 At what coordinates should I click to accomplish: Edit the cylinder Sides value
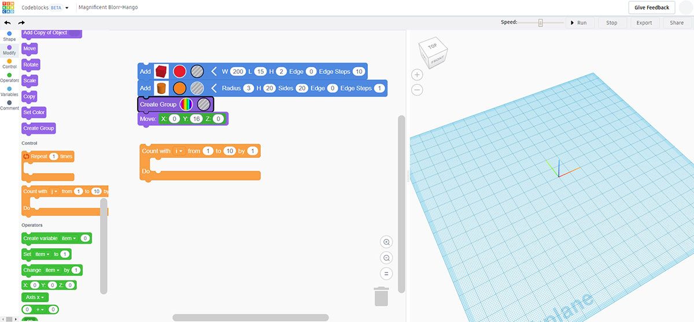click(x=301, y=88)
